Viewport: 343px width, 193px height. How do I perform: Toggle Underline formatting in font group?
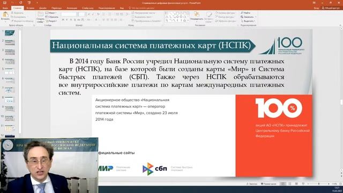pos(71,20)
